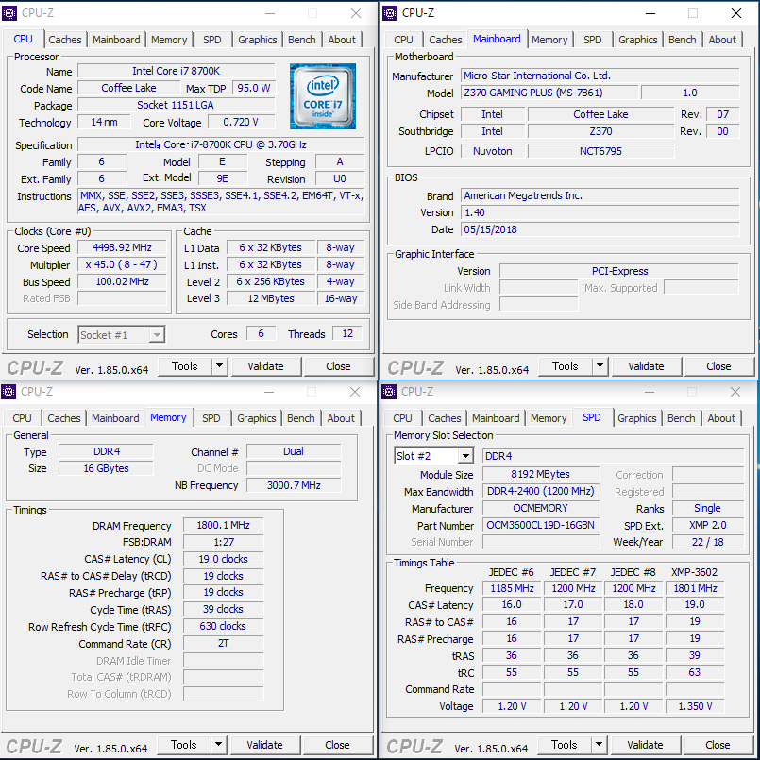Click Close button in CPU window

338,366
